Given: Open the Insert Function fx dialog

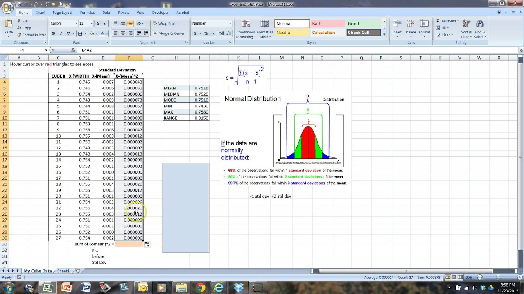Looking at the screenshot, I should pyautogui.click(x=73, y=50).
